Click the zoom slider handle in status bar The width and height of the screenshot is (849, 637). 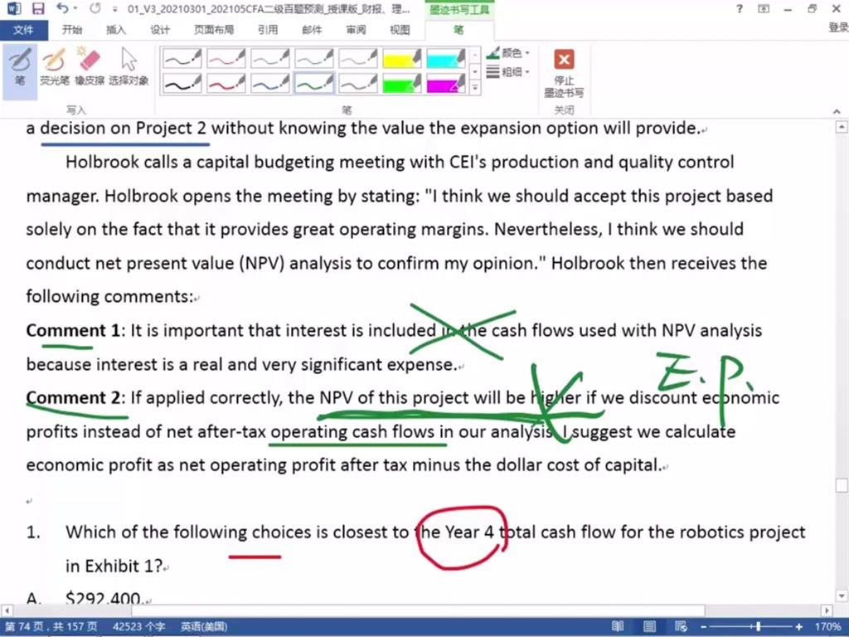click(759, 627)
